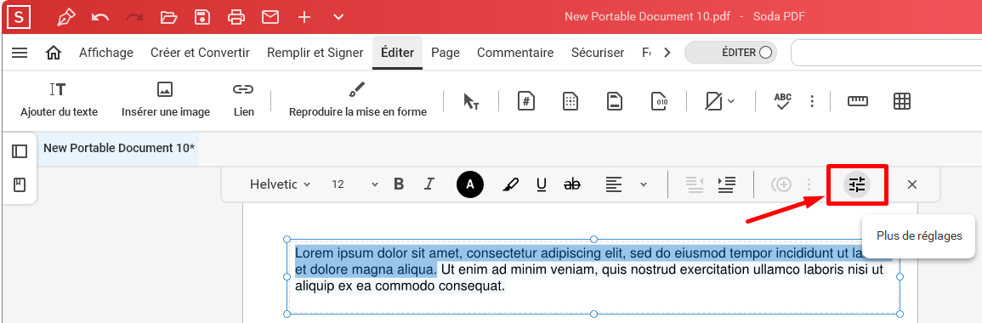Open the Commentaire tab
This screenshot has height=323, width=982.
[515, 53]
